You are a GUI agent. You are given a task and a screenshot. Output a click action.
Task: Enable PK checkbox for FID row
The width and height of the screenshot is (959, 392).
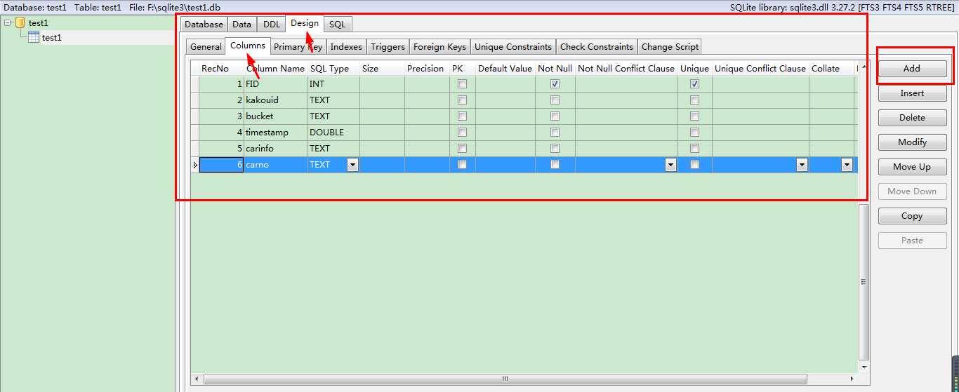pos(462,83)
